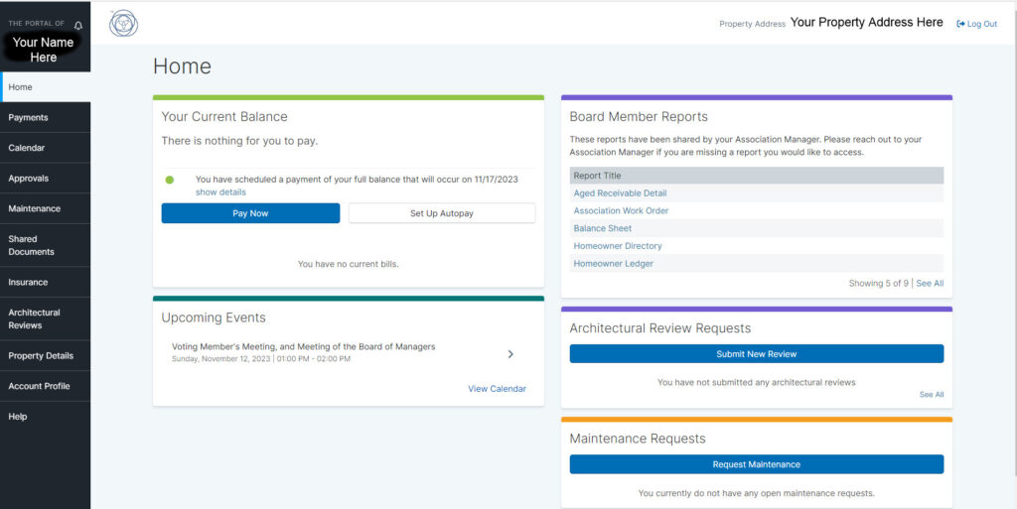Click the notification bell icon
1017x509 pixels.
78,25
